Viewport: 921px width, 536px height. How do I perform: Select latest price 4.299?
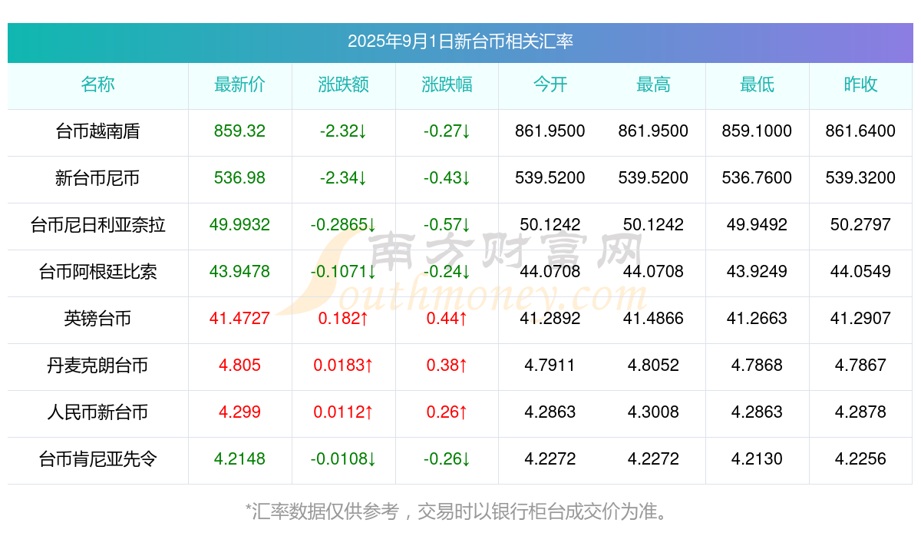[x=239, y=412]
